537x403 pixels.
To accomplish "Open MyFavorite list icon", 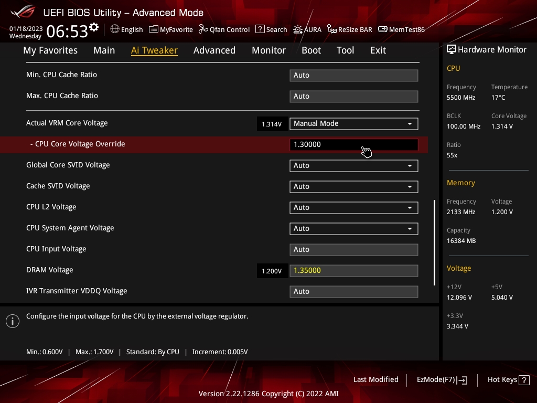I will (154, 29).
